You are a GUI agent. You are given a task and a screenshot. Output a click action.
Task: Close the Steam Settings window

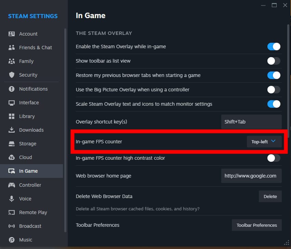[285, 5]
